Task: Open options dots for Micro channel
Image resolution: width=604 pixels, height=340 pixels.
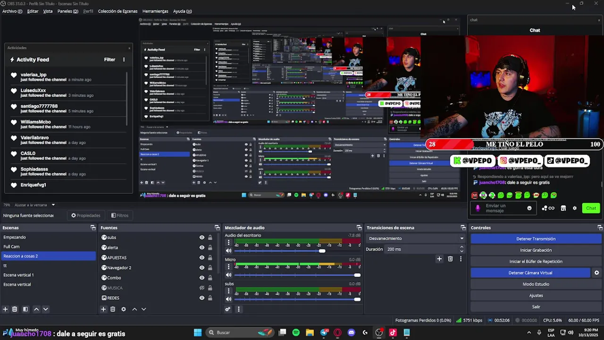Action: [x=229, y=267]
